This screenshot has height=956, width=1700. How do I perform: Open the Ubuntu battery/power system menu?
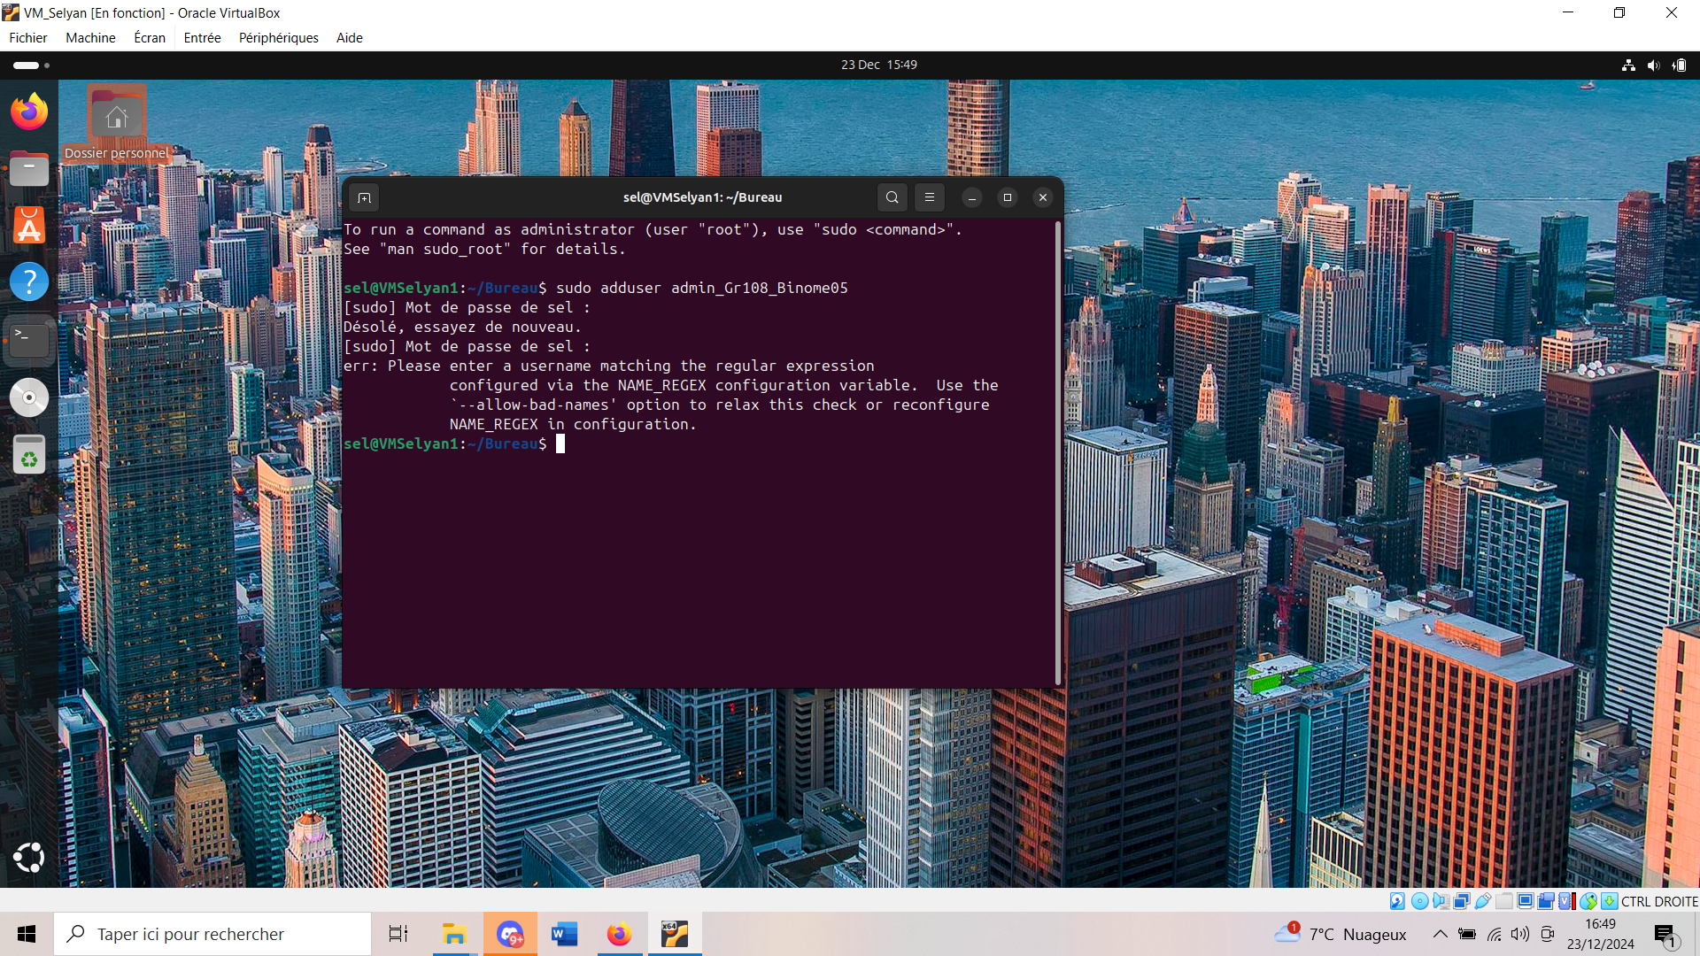(x=1680, y=65)
